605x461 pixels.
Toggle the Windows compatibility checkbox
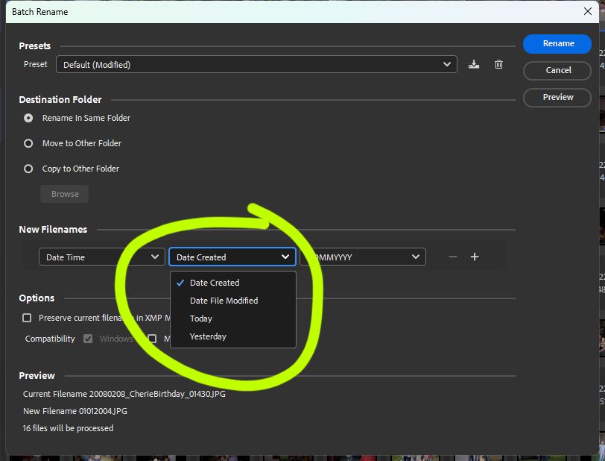[88, 339]
